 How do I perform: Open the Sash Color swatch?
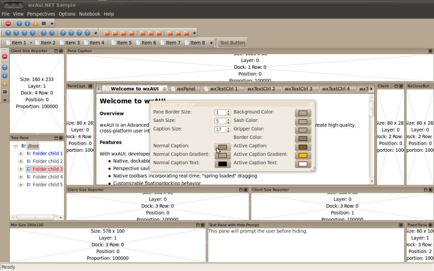pos(303,121)
